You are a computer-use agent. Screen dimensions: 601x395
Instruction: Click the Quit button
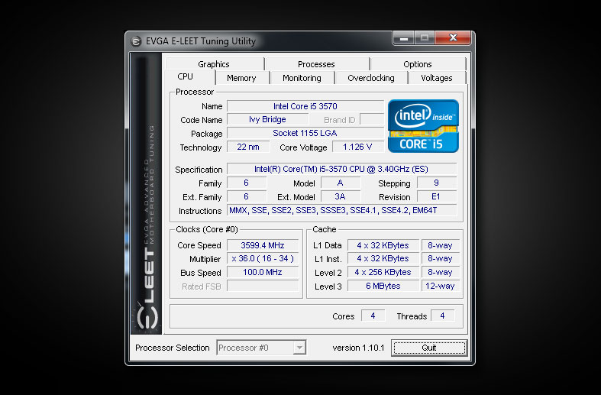pos(429,348)
